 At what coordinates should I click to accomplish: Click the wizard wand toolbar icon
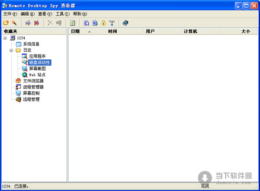click(14, 23)
